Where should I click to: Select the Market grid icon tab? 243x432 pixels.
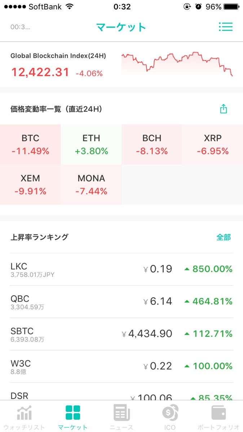pyautogui.click(x=73, y=413)
